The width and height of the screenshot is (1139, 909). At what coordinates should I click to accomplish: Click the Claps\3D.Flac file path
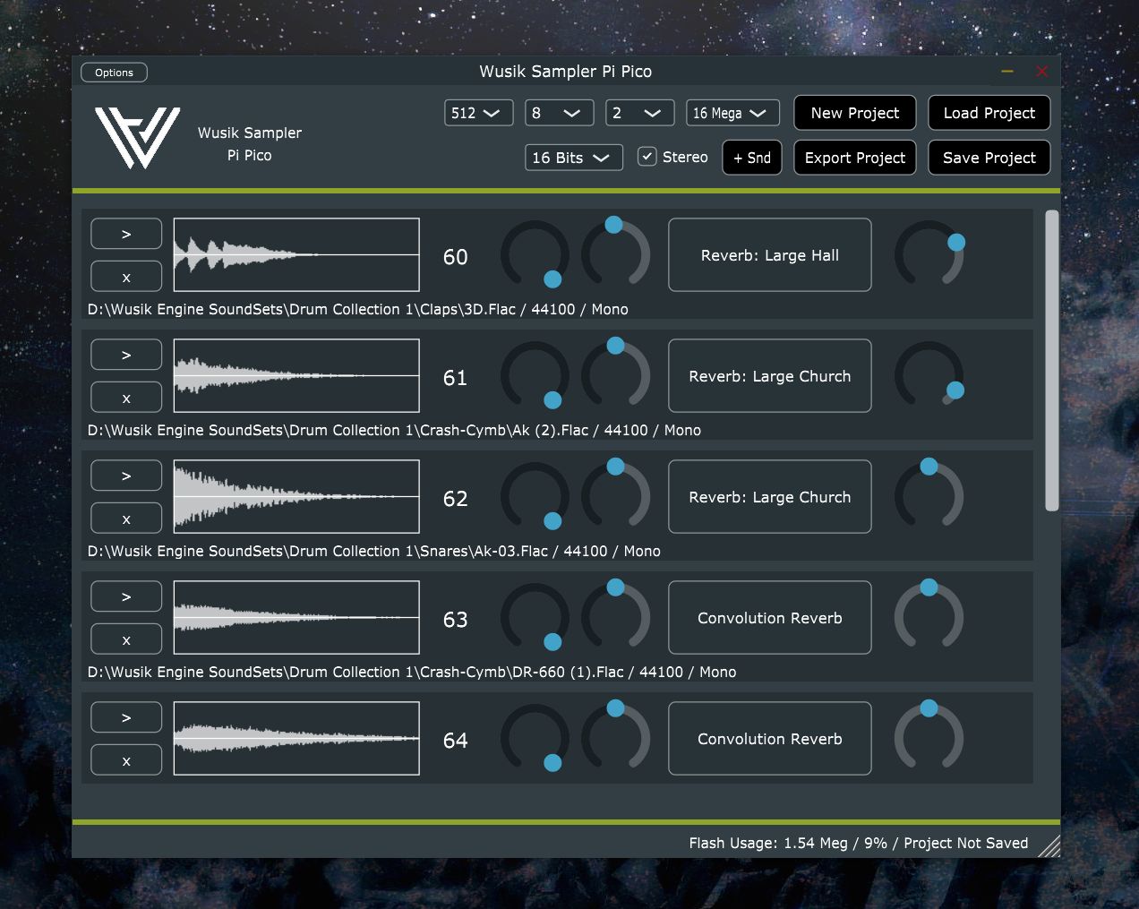point(358,310)
